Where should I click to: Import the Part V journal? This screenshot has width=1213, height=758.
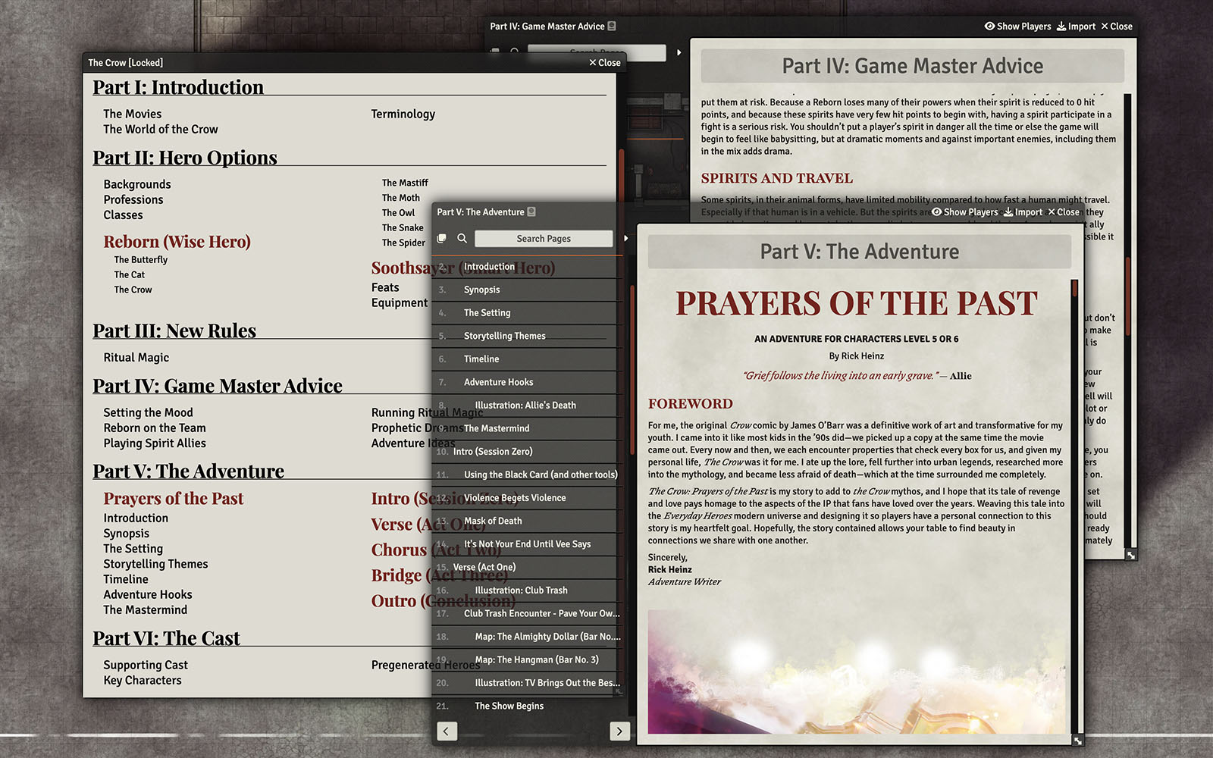[1023, 212]
